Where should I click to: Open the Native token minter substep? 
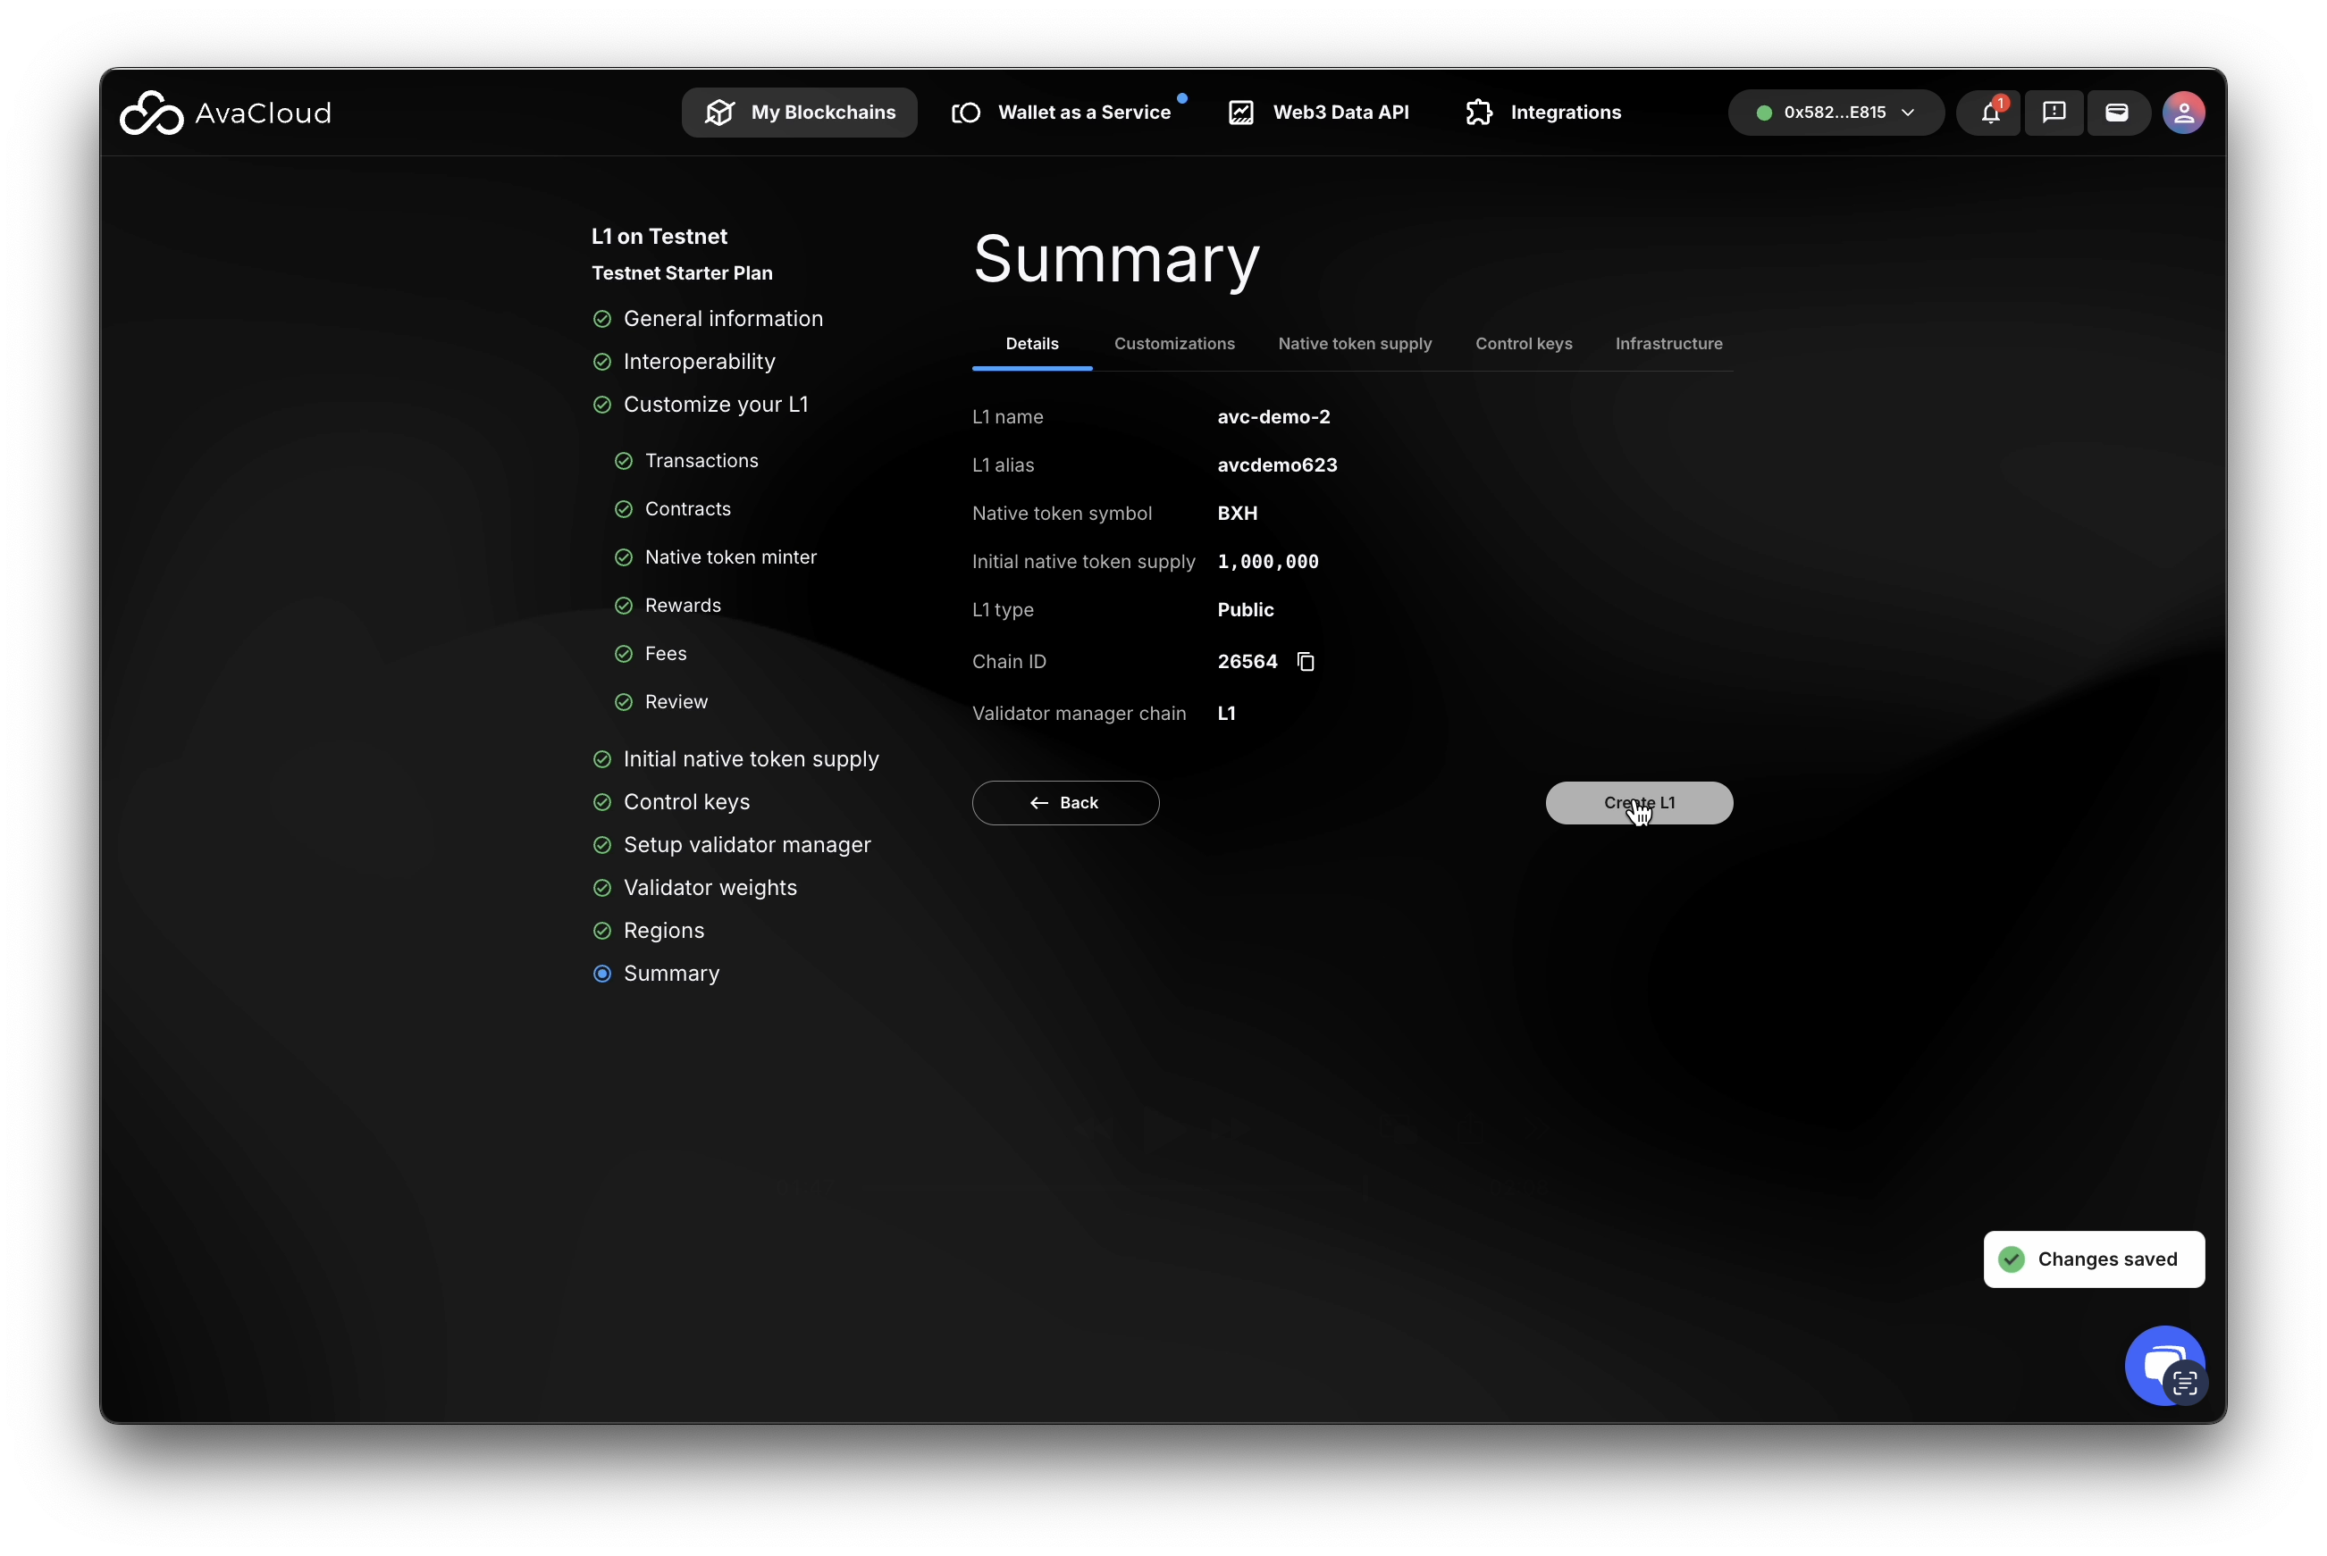pos(730,557)
